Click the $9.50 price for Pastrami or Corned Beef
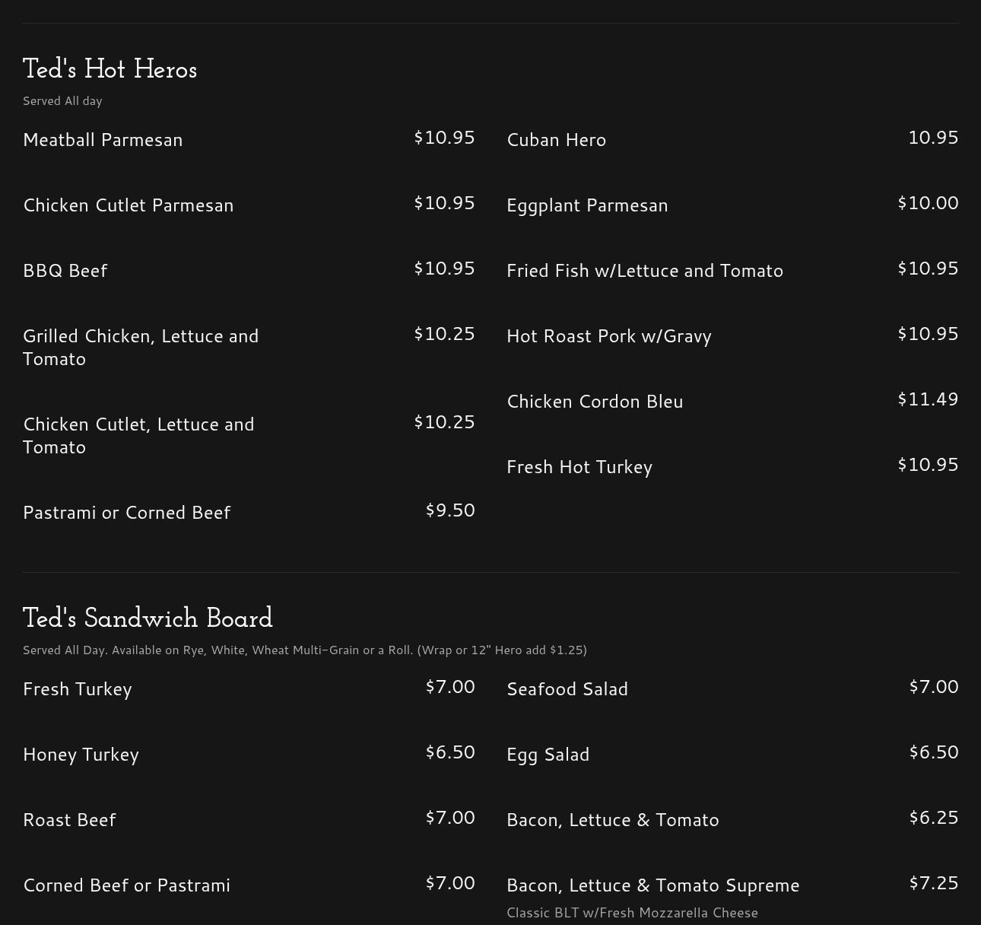 click(x=450, y=510)
